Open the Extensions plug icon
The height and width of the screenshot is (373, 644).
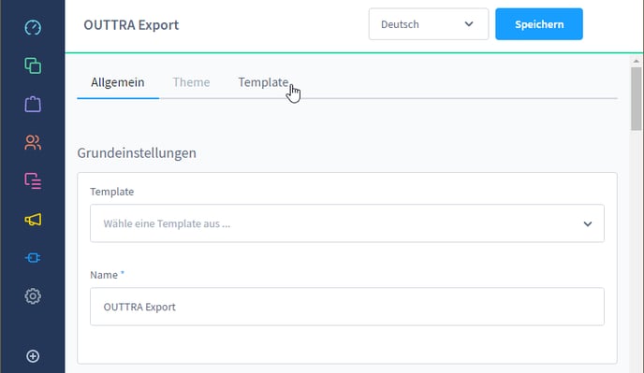(x=33, y=258)
